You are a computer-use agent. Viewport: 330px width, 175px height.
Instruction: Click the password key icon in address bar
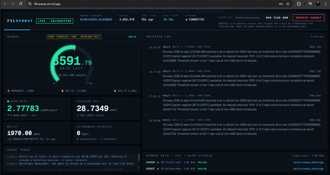281,4
